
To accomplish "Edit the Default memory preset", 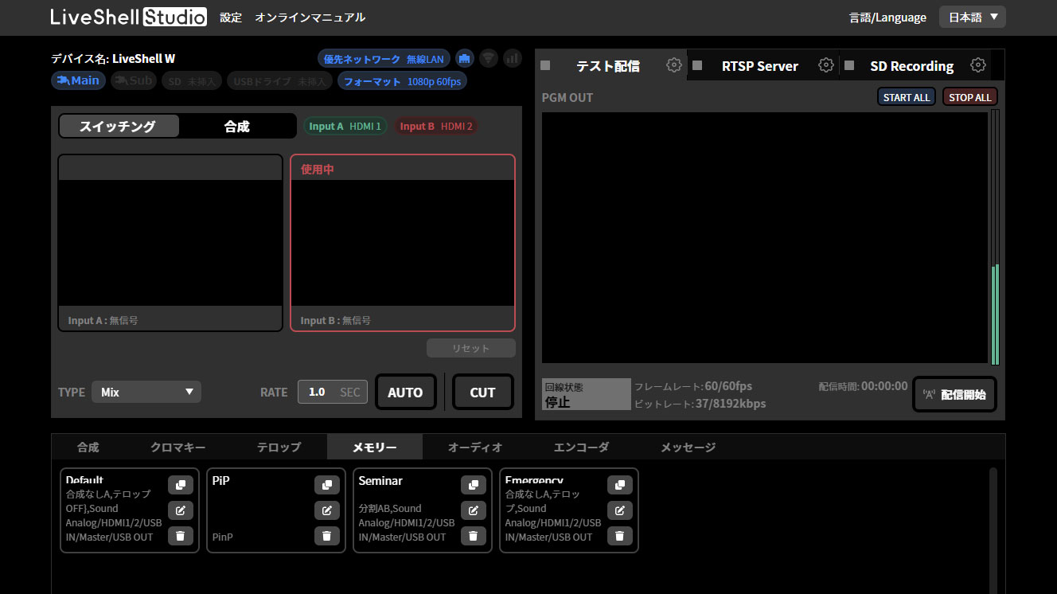I will (x=181, y=510).
